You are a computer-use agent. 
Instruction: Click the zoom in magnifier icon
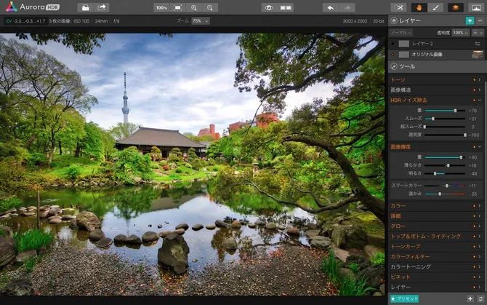click(x=194, y=7)
